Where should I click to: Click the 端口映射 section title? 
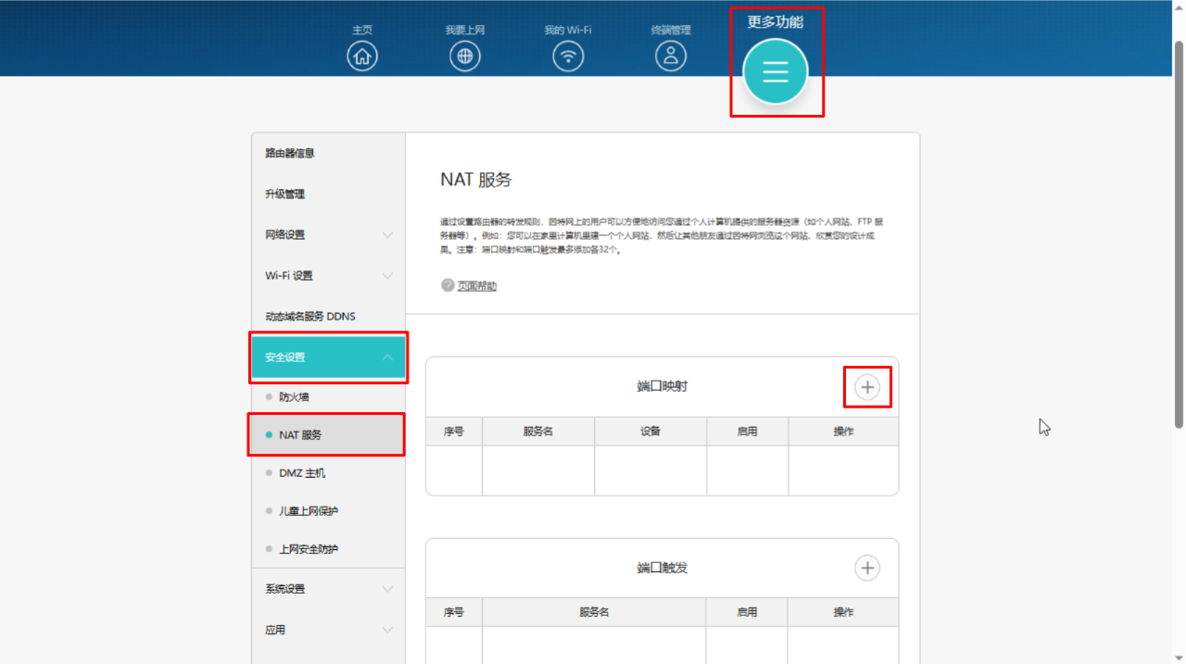(x=662, y=386)
